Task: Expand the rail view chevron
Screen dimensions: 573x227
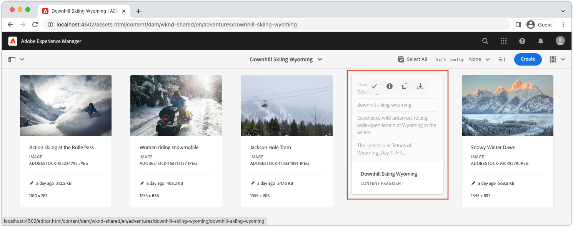Action: pyautogui.click(x=22, y=59)
